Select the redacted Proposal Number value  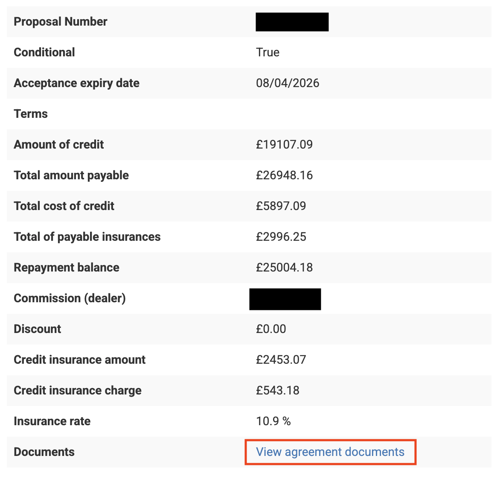292,21
